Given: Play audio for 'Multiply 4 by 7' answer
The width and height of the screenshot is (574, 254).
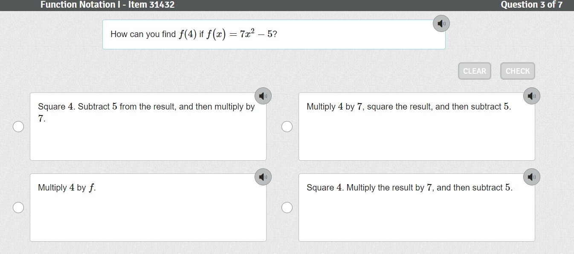Looking at the screenshot, I should pyautogui.click(x=531, y=96).
